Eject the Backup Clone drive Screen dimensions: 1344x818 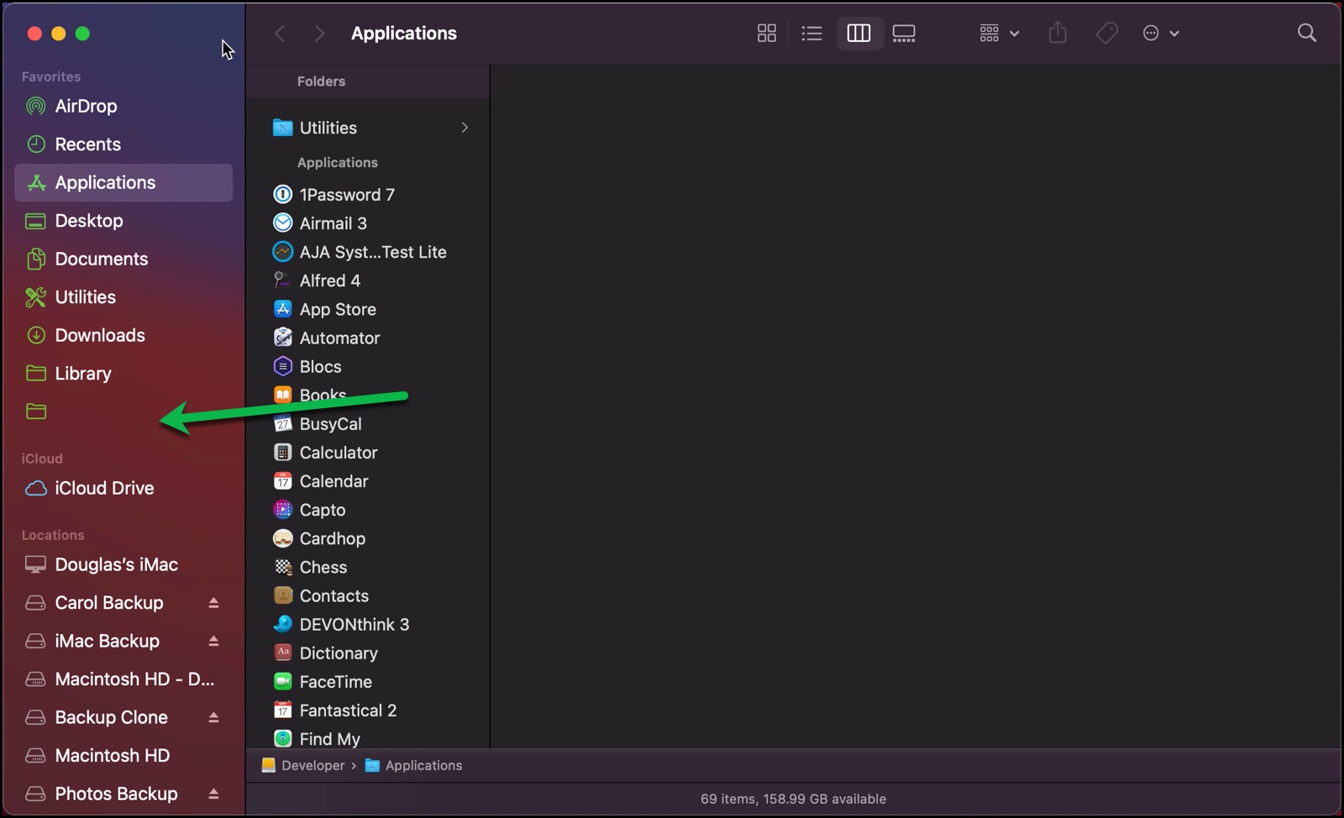click(x=213, y=717)
